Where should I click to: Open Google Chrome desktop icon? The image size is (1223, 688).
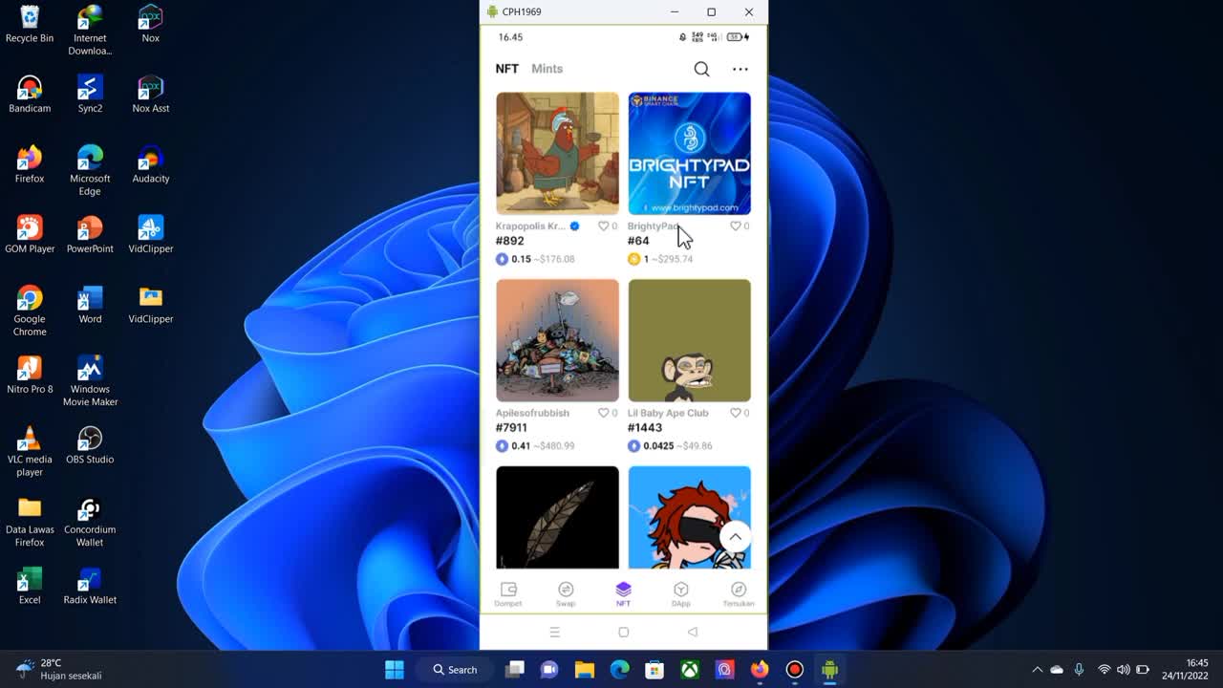click(30, 312)
